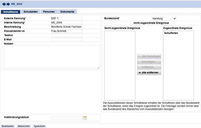
Task: Click the Inaktivierungsdatum date field
Action: (66, 118)
